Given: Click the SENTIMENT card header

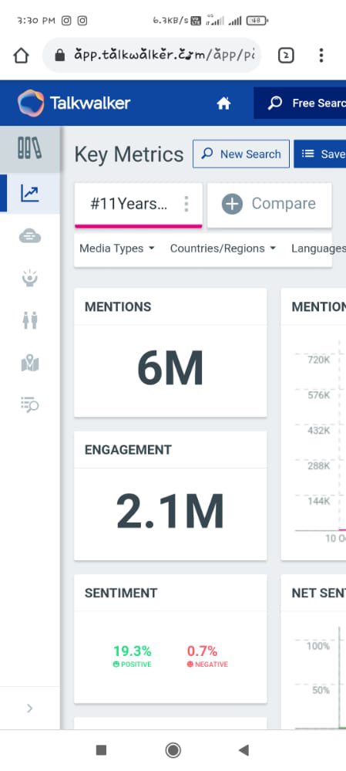Looking at the screenshot, I should coord(121,593).
